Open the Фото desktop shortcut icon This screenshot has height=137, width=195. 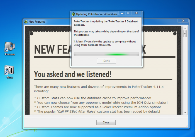9,70
